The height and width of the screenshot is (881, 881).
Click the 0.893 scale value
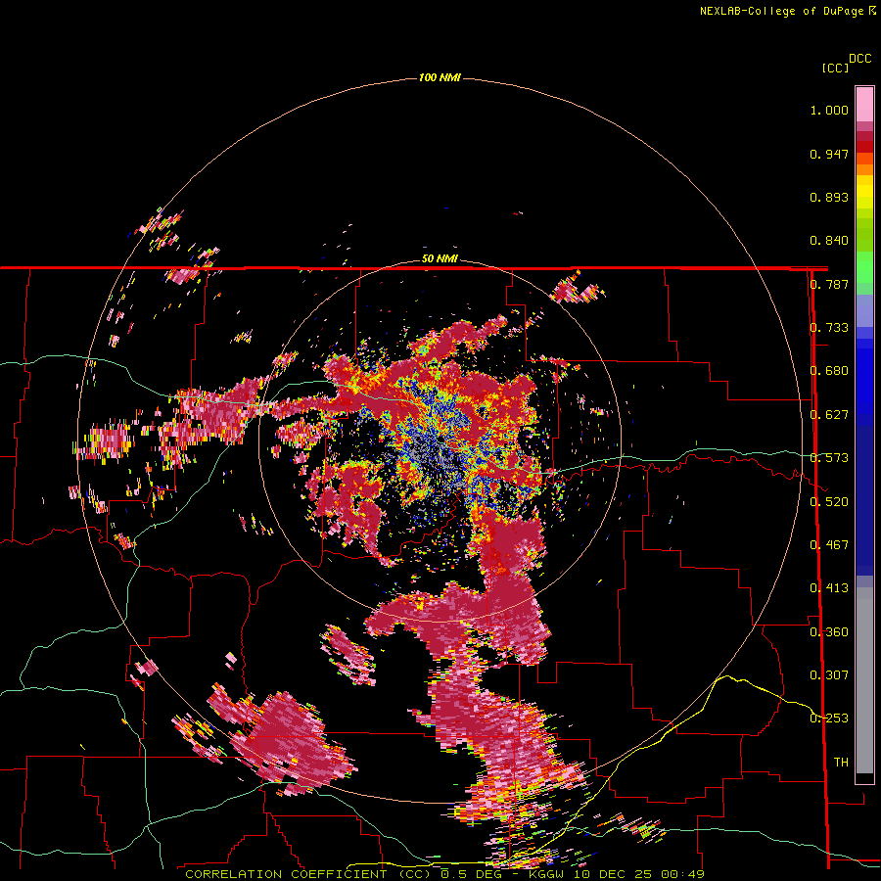pyautogui.click(x=829, y=197)
